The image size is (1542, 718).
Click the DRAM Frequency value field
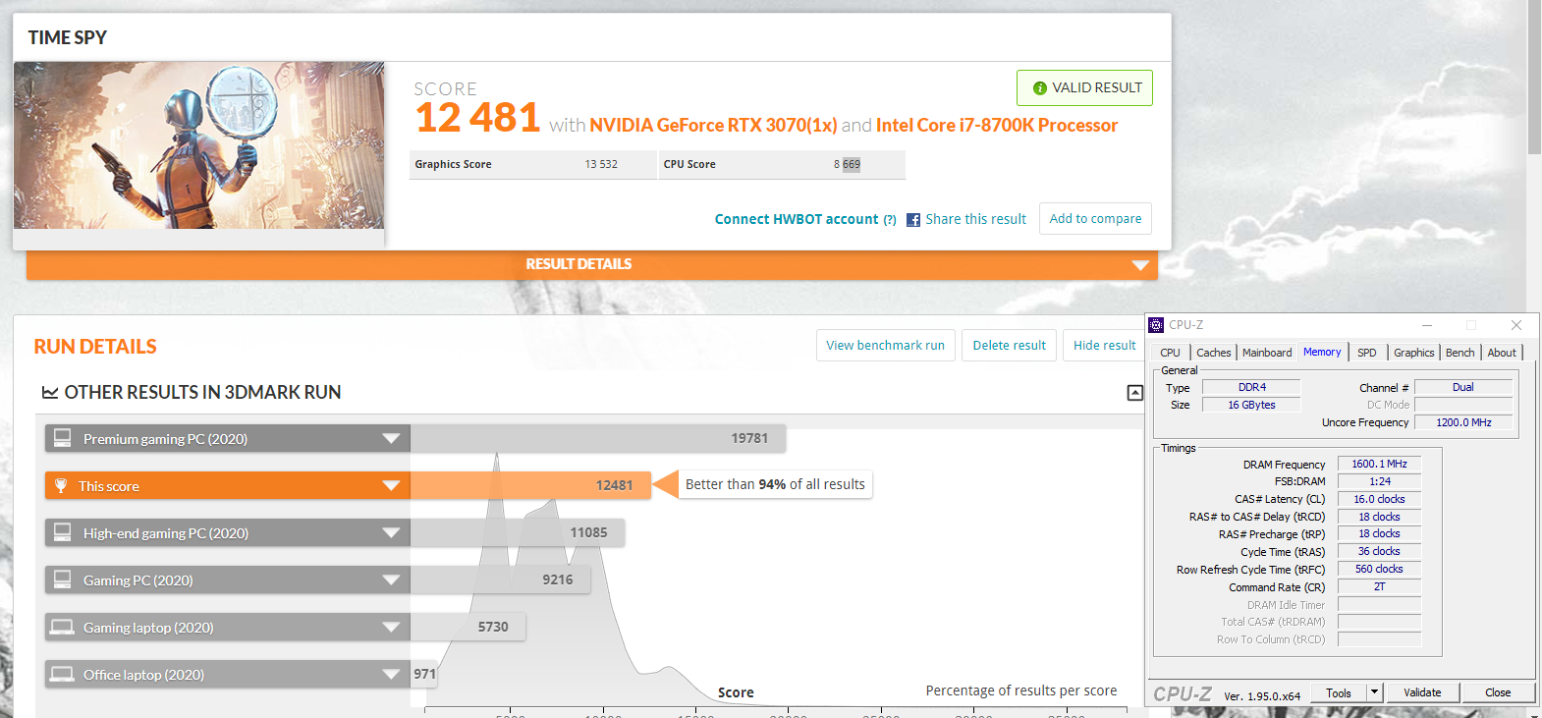coord(1379,465)
